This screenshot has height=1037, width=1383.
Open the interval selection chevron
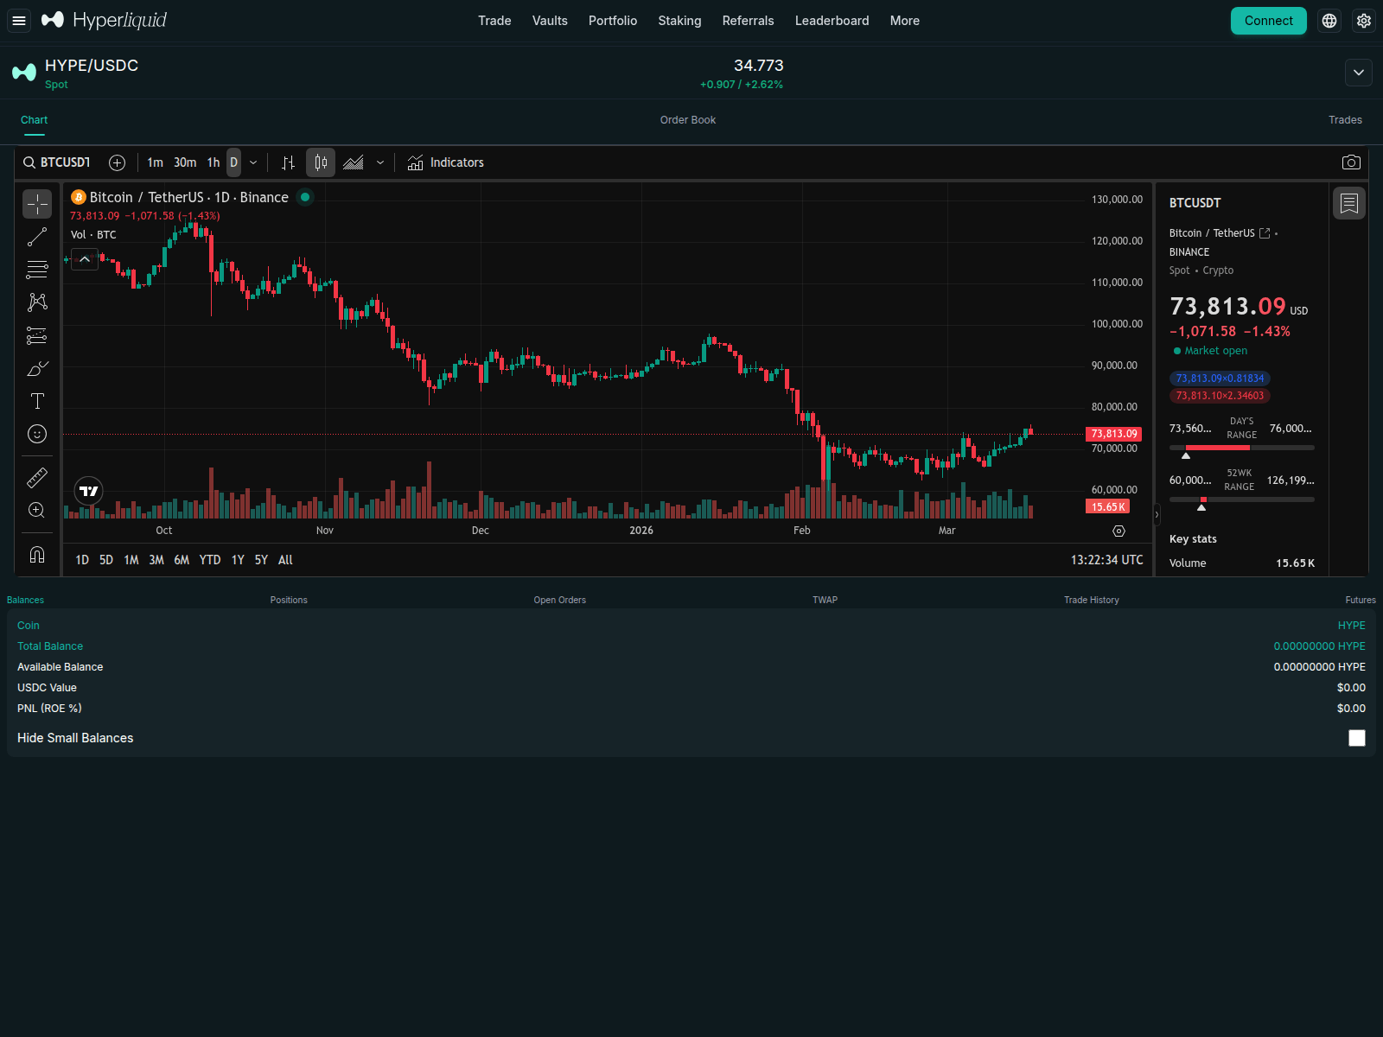[x=253, y=162]
